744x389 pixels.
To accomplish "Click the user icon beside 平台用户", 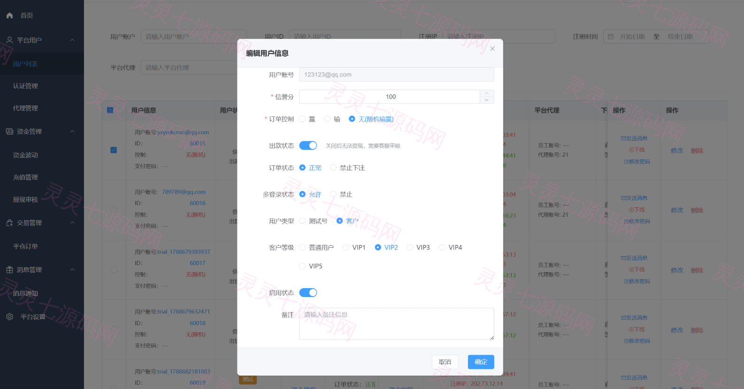I will point(9,40).
